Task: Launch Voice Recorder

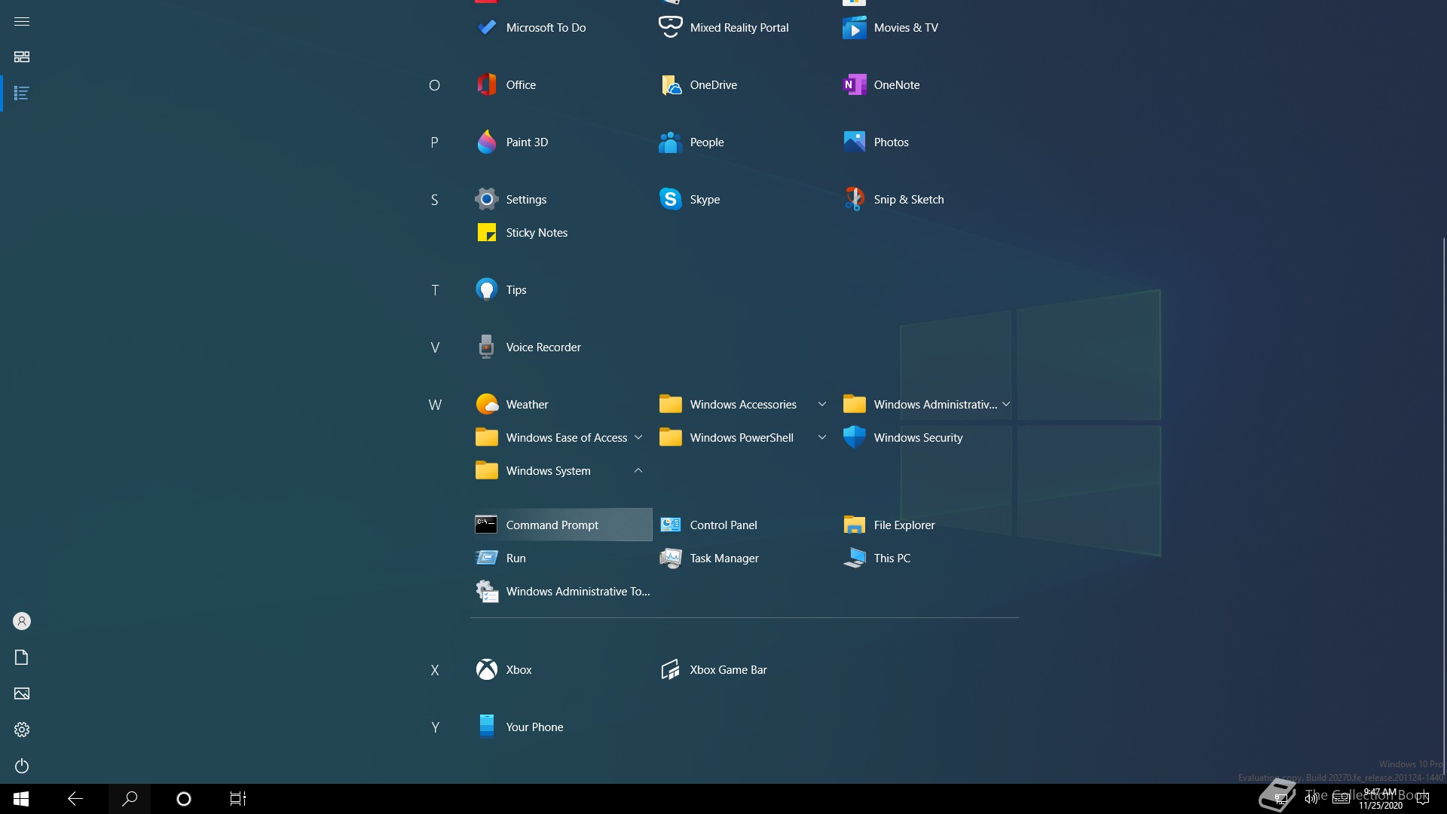Action: (x=560, y=347)
